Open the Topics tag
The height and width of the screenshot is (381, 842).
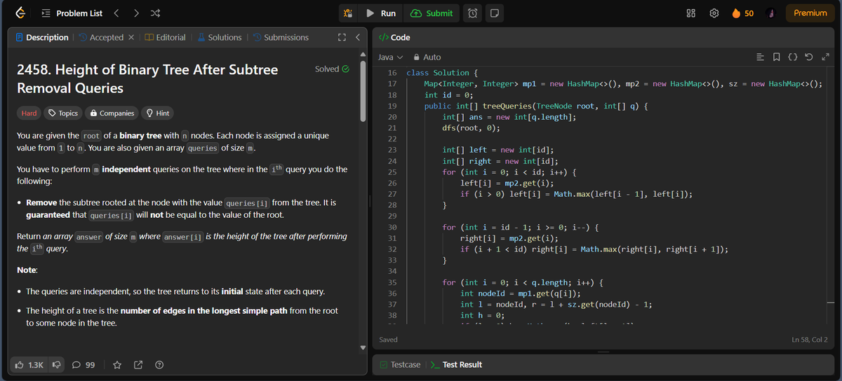click(63, 113)
